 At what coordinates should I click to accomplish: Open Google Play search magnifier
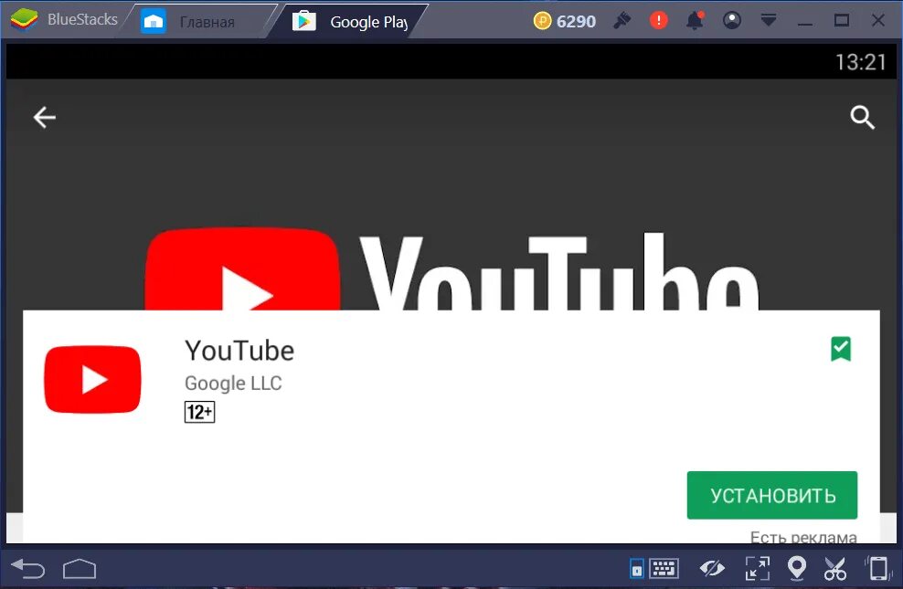point(862,117)
